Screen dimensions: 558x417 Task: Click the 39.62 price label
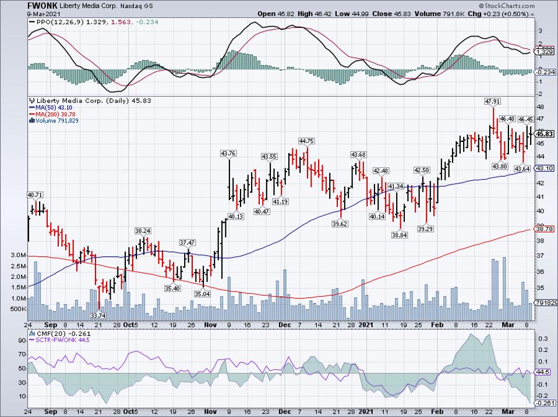pyautogui.click(x=340, y=224)
